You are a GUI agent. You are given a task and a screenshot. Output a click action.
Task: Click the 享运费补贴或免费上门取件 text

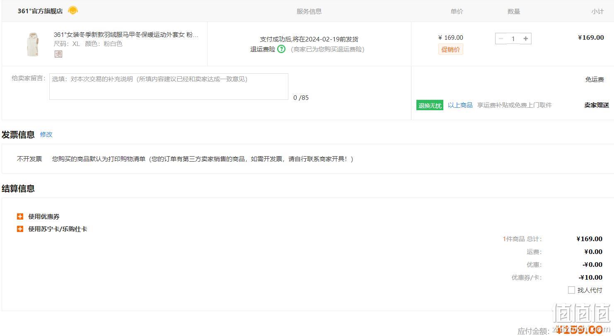(x=515, y=105)
